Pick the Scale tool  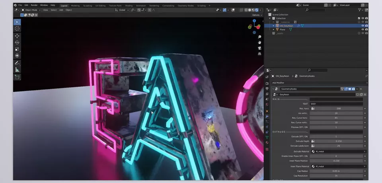pos(17,49)
